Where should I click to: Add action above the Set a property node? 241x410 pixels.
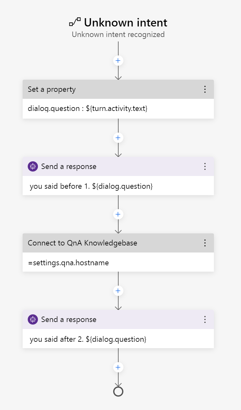coord(118,61)
